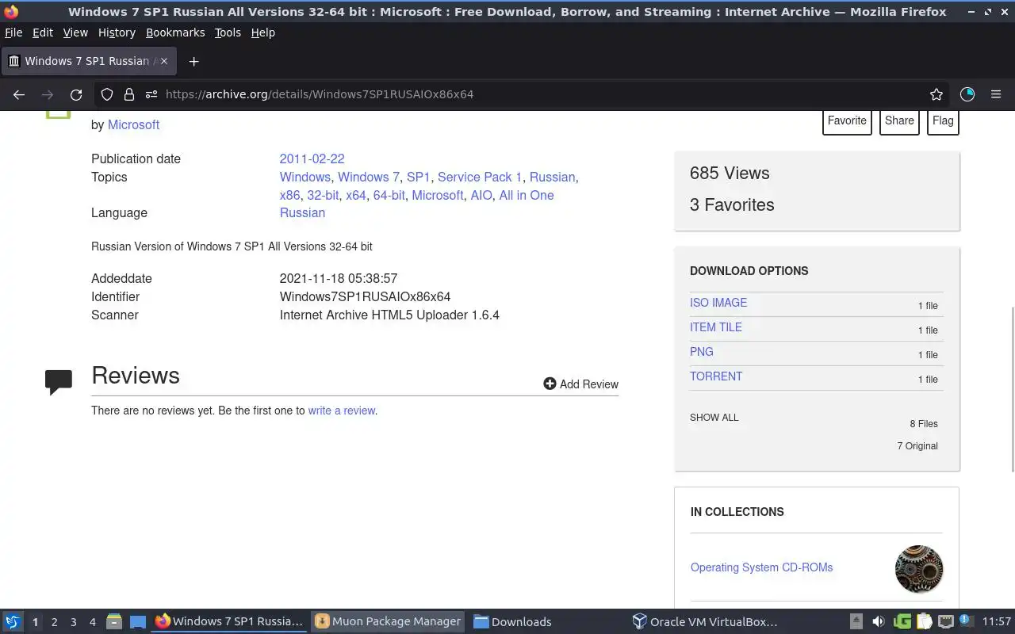Click the write a review link
This screenshot has width=1015, height=634.
coord(342,411)
